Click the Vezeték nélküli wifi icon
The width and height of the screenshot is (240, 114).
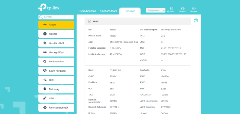(x=45, y=43)
